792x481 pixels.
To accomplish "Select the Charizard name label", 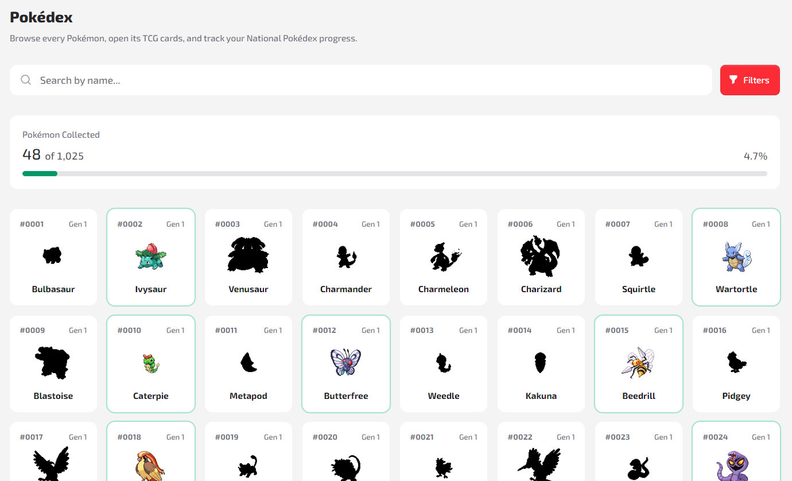I will [x=541, y=289].
